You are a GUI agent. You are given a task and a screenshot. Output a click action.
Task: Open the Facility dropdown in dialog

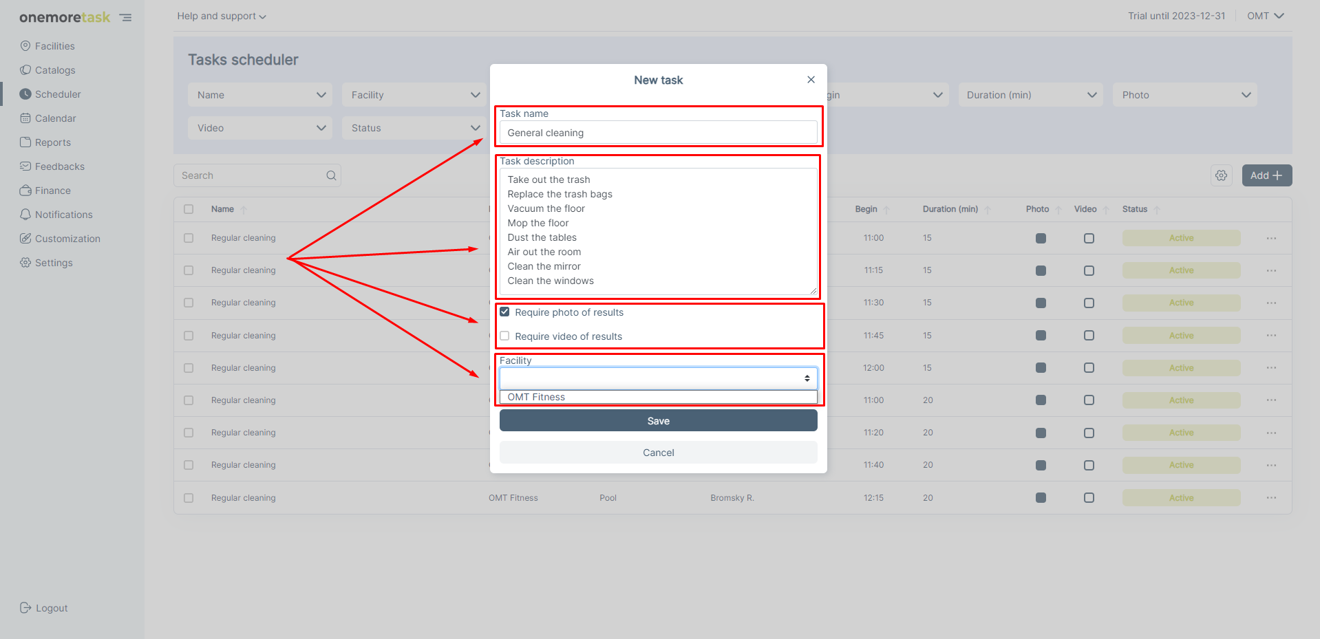click(659, 378)
